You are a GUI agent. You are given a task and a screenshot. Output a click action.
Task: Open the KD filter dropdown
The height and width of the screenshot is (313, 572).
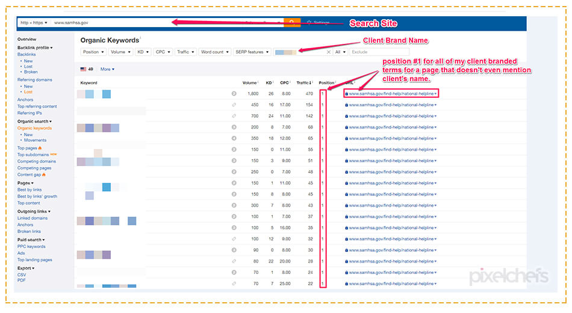(143, 52)
